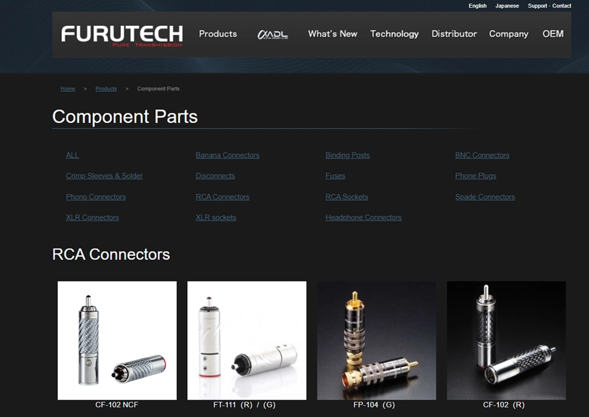Image resolution: width=589 pixels, height=417 pixels.
Task: Click the Component Parts breadcrumb text
Action: pos(158,89)
